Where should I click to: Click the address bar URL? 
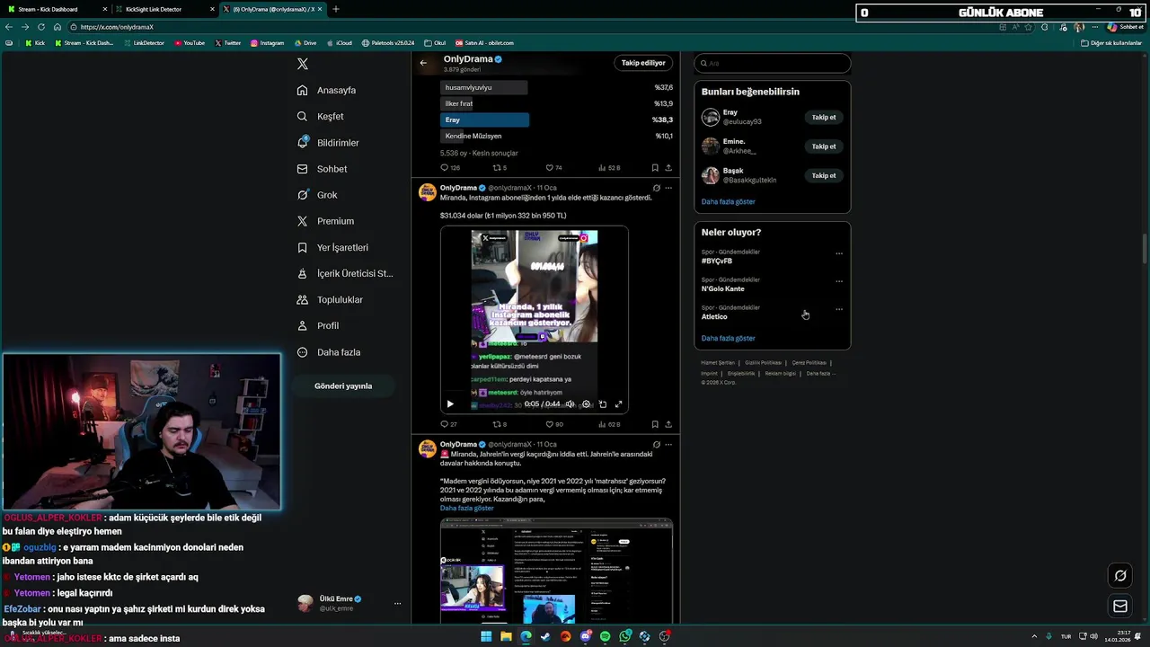pyautogui.click(x=117, y=27)
